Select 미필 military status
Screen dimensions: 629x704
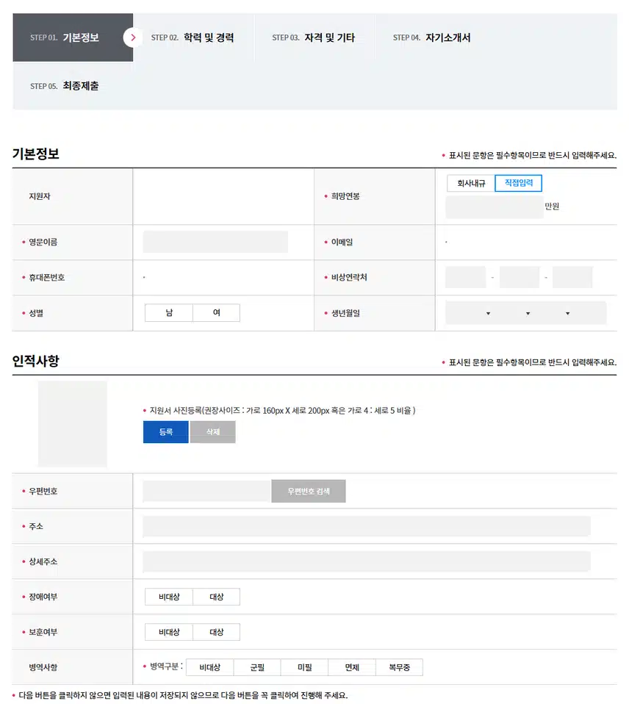[304, 667]
